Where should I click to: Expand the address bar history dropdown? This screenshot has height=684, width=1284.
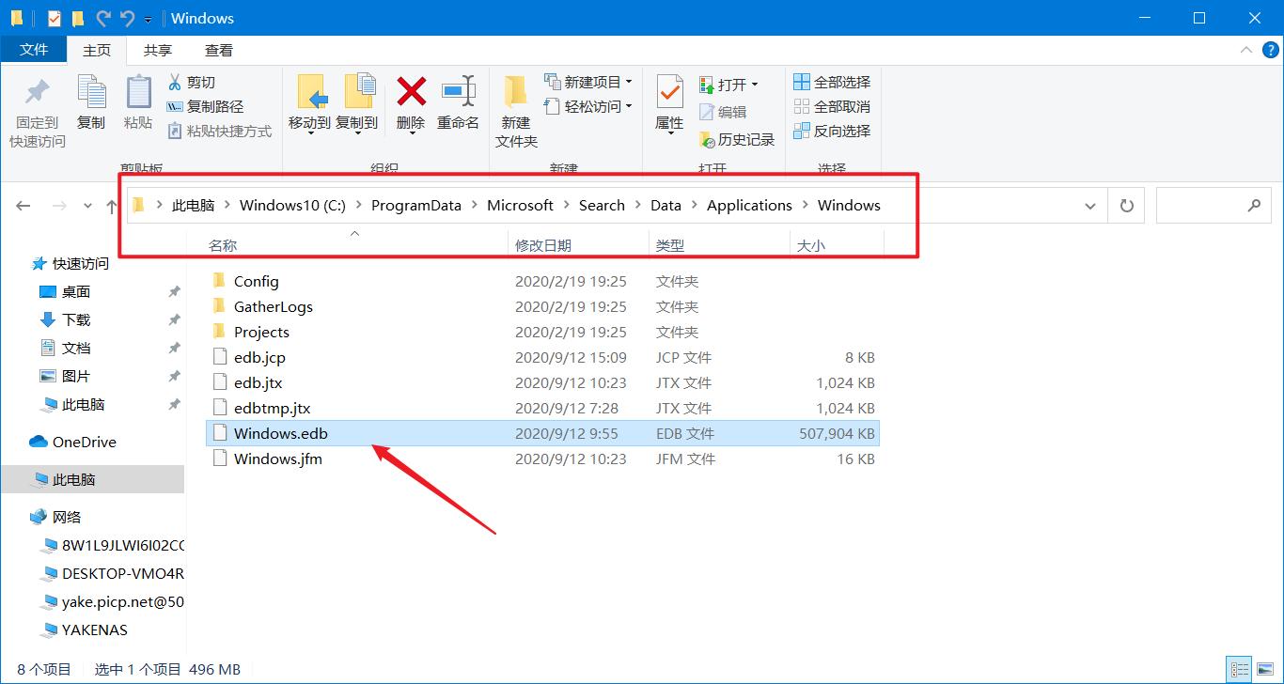[x=1088, y=205]
